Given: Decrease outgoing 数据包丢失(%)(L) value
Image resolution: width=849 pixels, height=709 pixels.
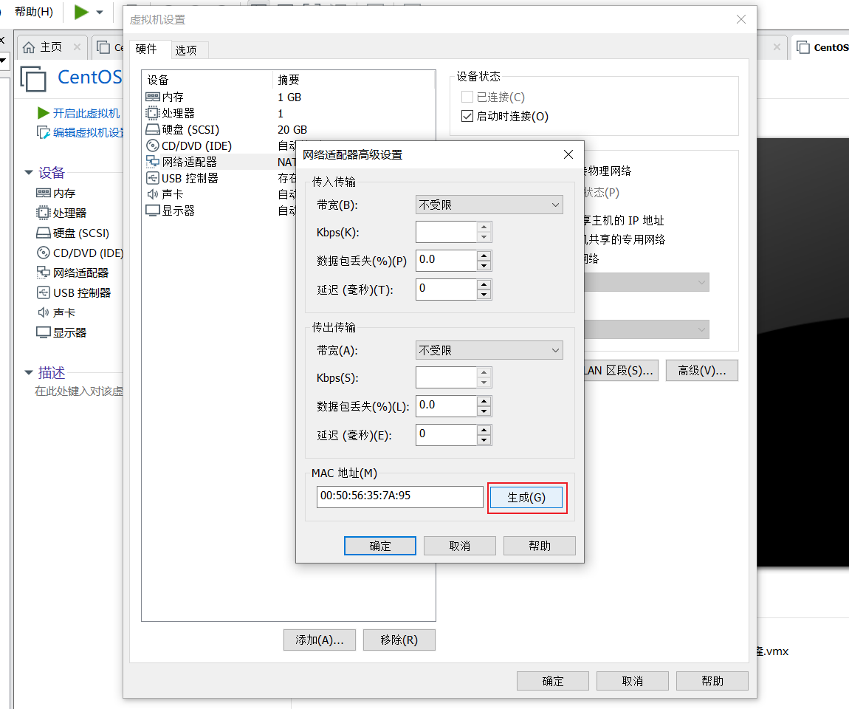Looking at the screenshot, I should (484, 411).
